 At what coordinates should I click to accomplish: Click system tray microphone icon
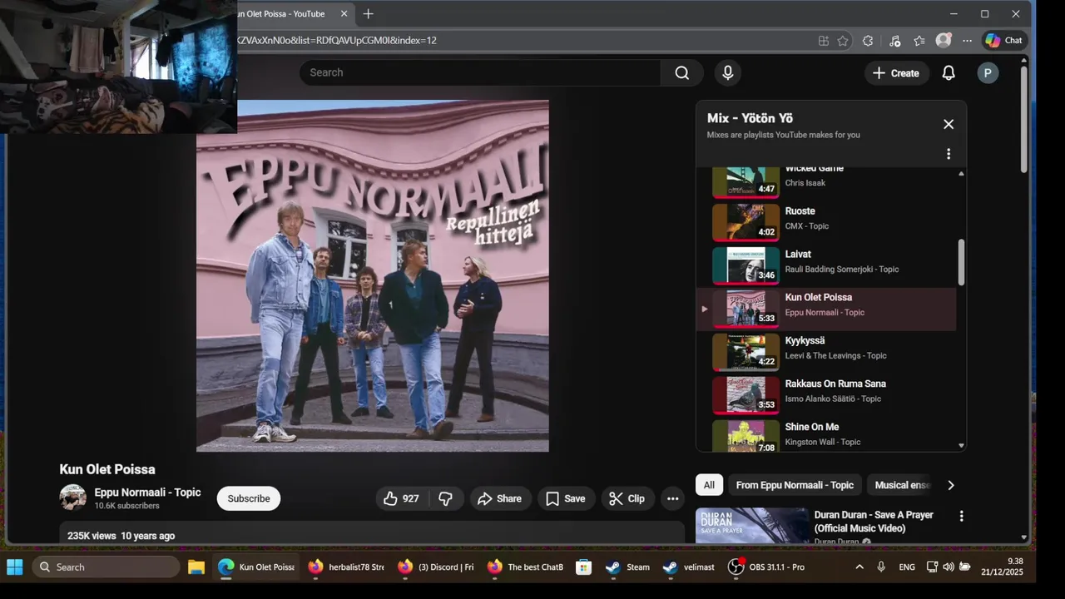pos(881,567)
